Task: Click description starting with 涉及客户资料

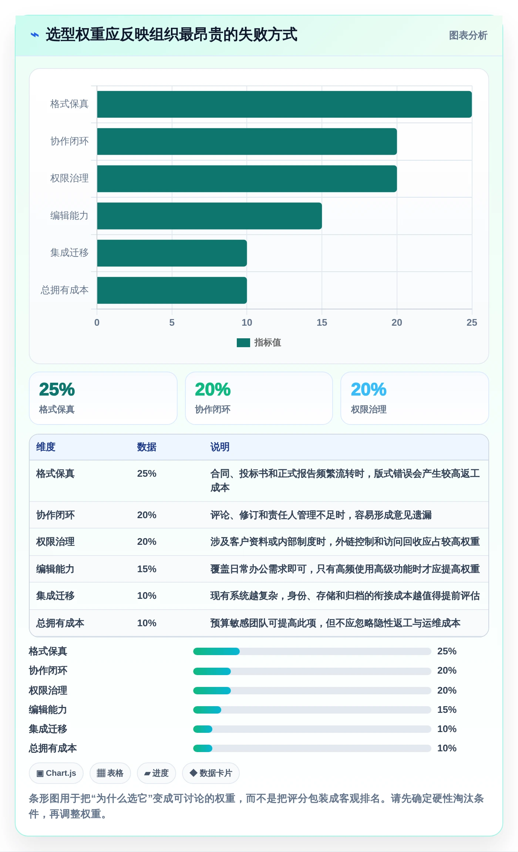Action: tap(345, 542)
